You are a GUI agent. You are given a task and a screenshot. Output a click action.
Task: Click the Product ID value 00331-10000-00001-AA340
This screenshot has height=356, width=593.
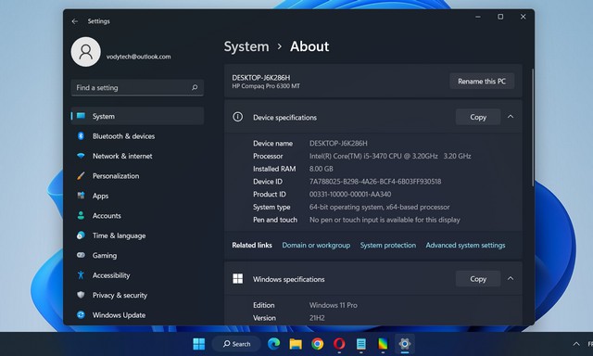pyautogui.click(x=350, y=194)
